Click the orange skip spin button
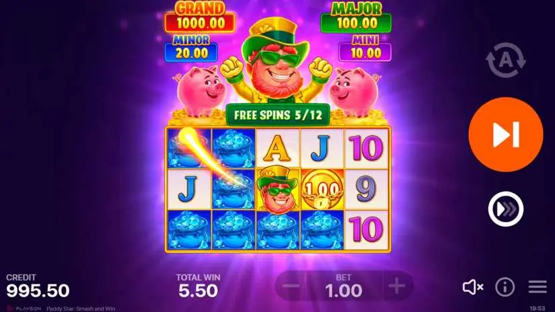Viewport: 555px width, 312px height. (x=506, y=134)
